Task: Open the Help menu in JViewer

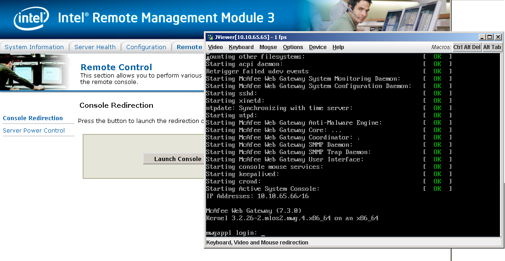Action: click(338, 47)
